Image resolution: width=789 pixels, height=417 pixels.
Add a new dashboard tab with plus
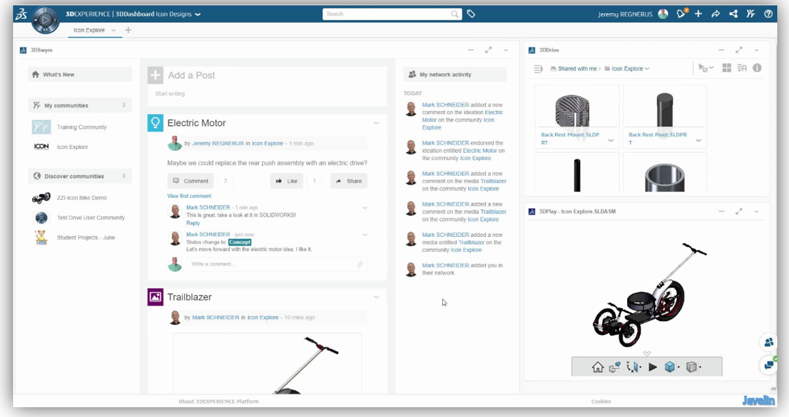tap(128, 30)
